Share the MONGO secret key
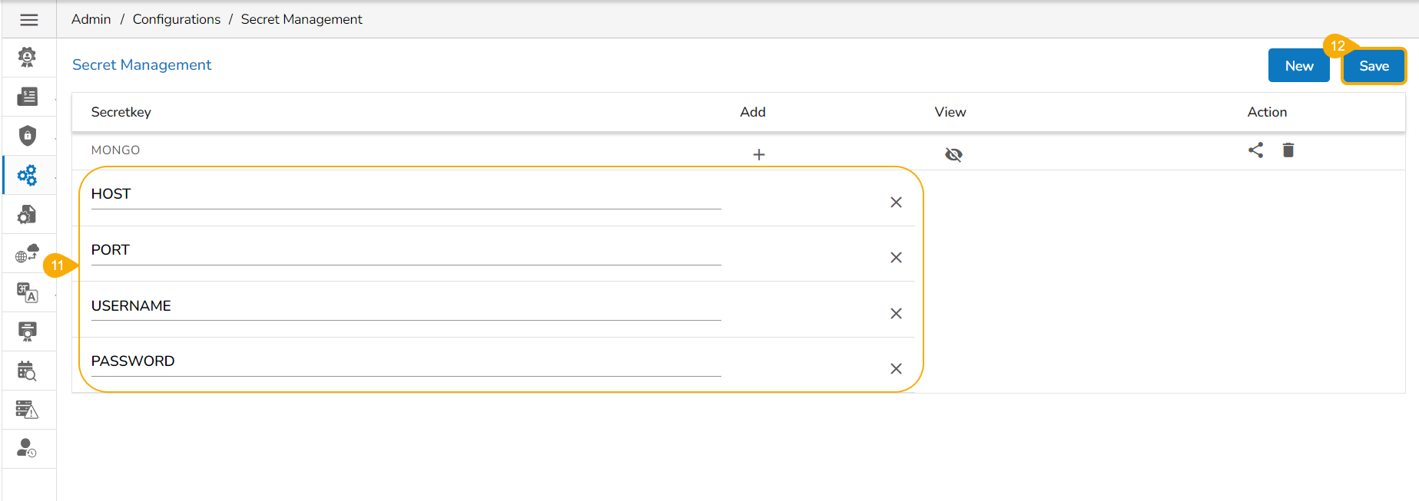The image size is (1419, 501). pos(1255,150)
